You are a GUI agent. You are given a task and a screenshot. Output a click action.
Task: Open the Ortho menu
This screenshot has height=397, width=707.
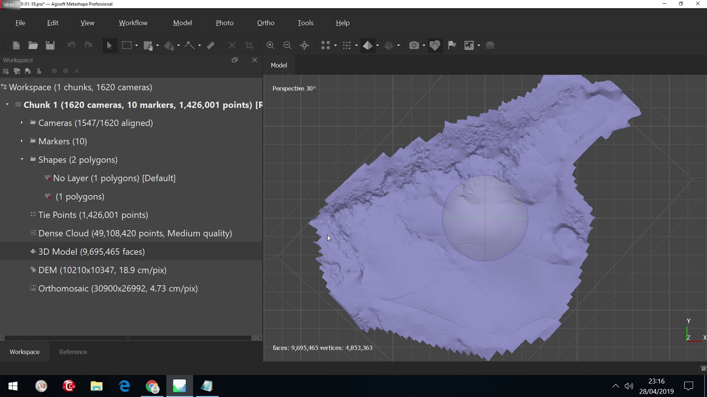pos(266,23)
